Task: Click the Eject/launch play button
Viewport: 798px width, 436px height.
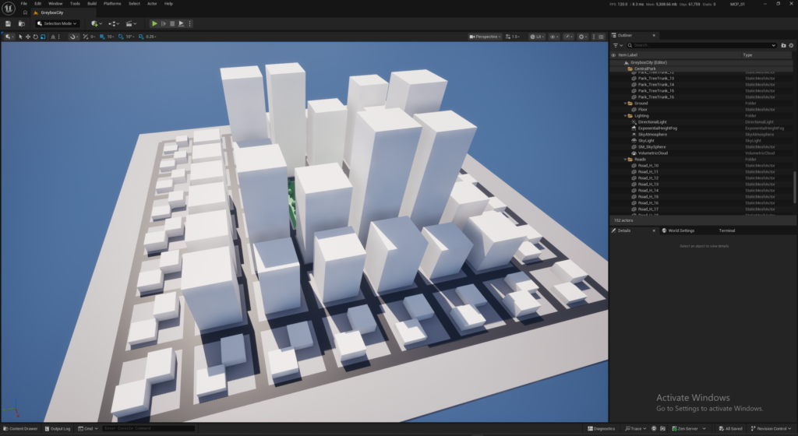Action: click(181, 23)
